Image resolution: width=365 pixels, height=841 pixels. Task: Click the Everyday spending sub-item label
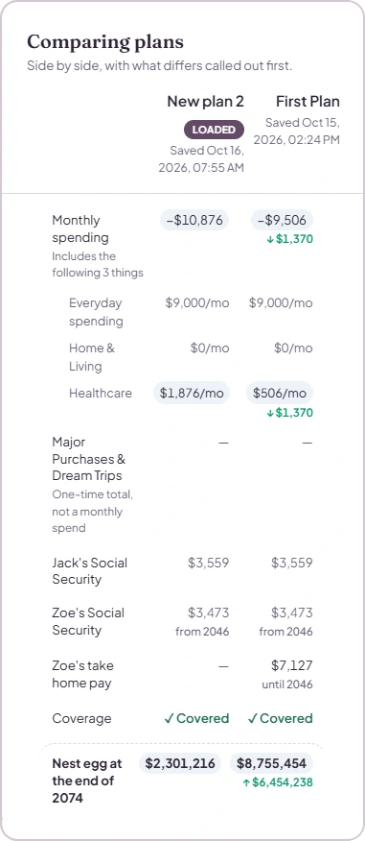click(96, 312)
